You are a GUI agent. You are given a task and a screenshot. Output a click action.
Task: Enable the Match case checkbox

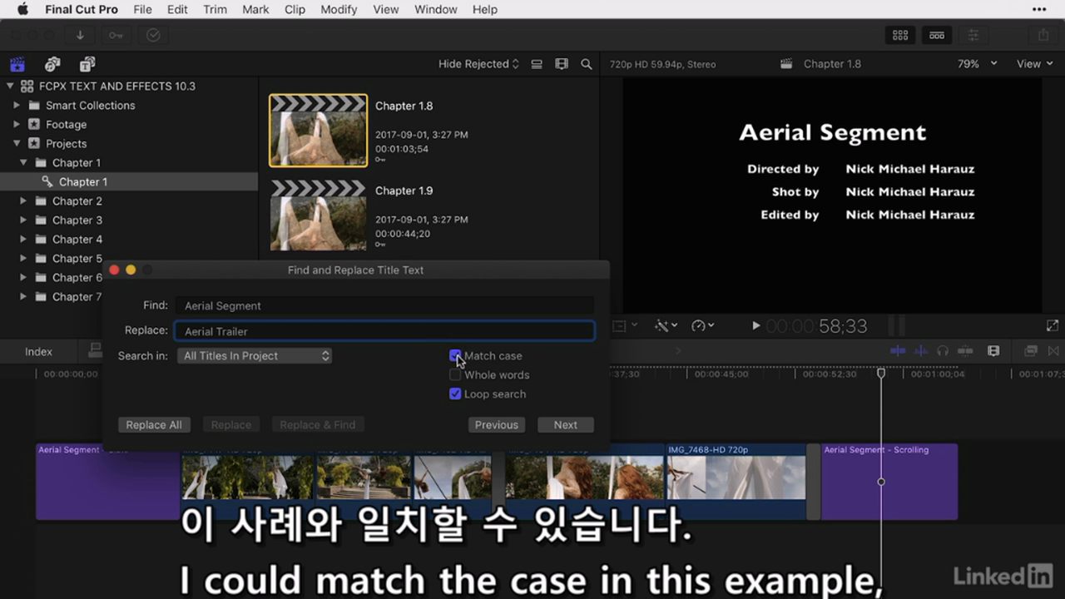(455, 355)
